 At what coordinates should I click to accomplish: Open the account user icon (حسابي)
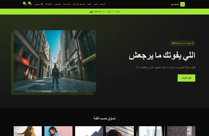42,4
